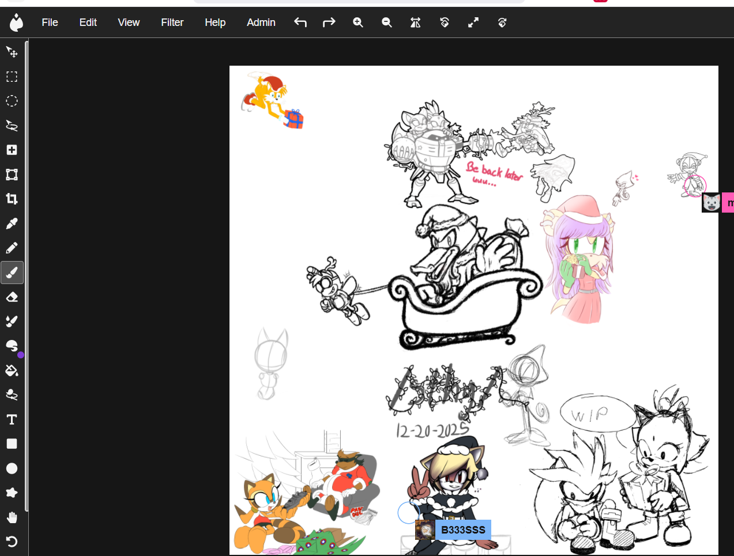Select the blob brush tool
Viewport: 734px width, 556px height.
point(12,346)
